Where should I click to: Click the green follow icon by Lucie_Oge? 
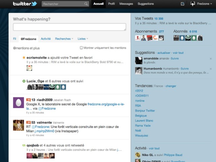point(24,81)
